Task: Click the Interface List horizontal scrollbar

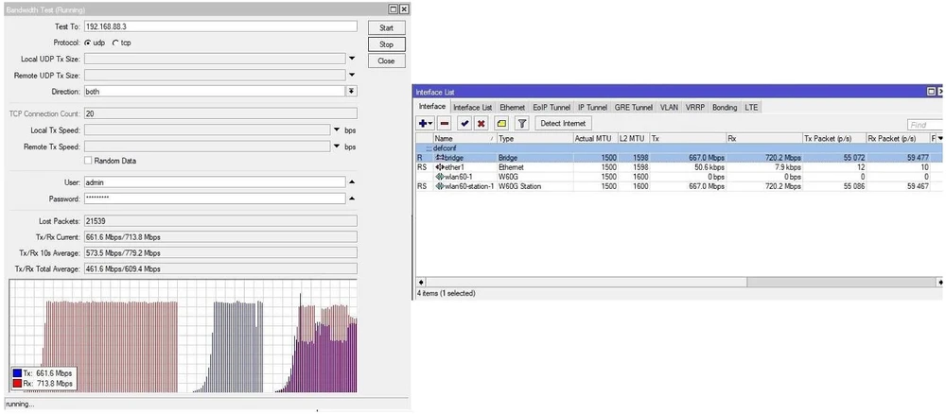Action: (680, 282)
